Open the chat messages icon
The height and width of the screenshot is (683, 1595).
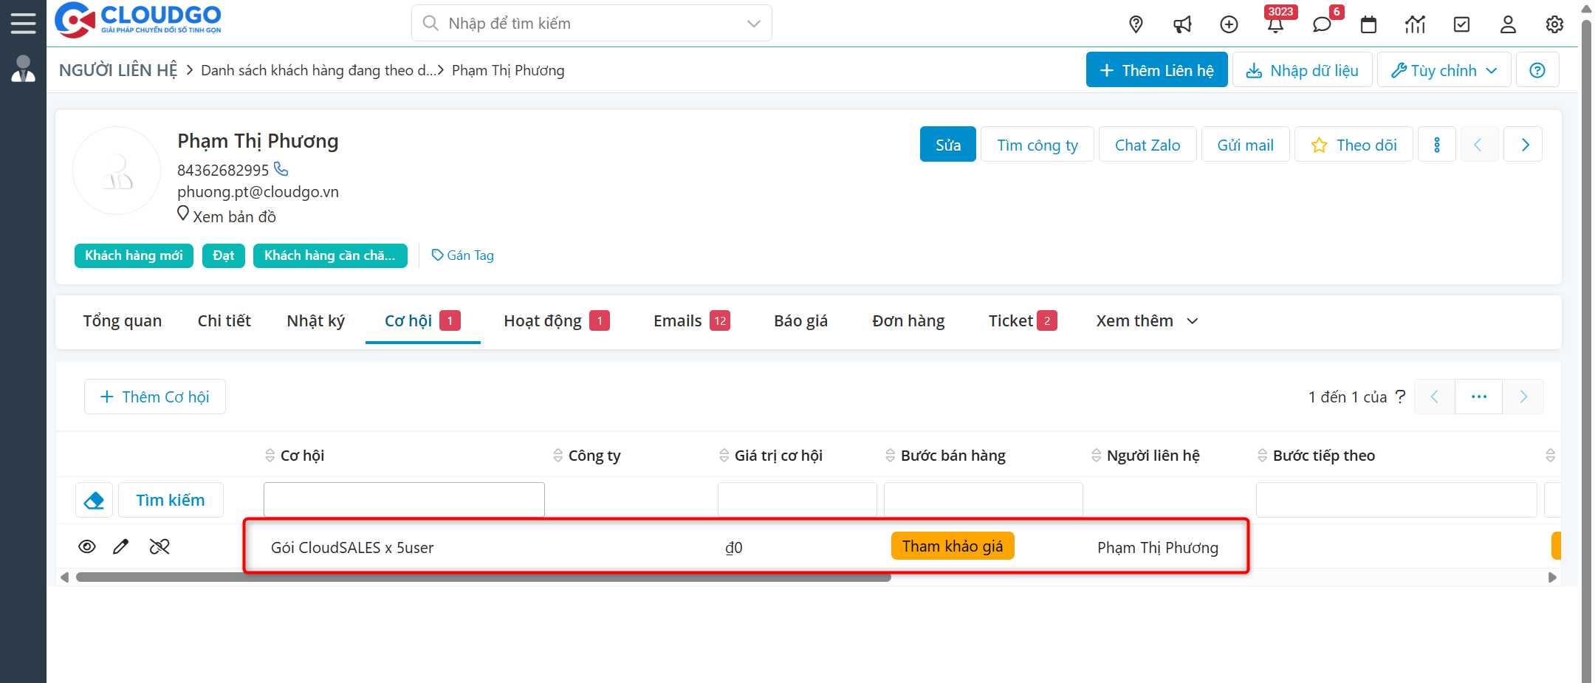1321,24
